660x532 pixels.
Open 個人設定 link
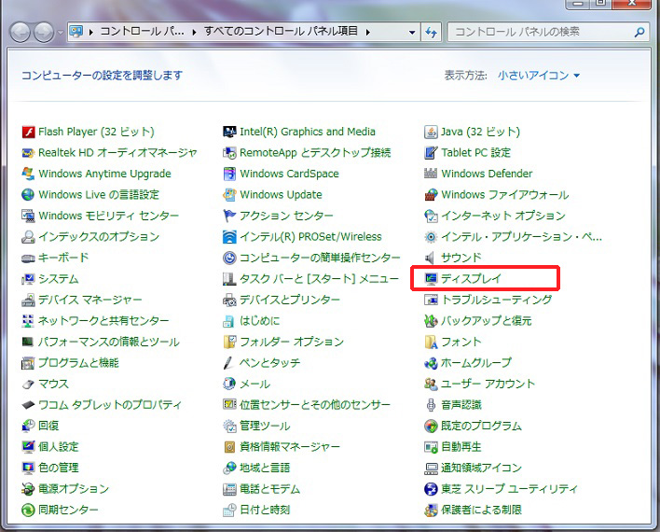coord(59,447)
